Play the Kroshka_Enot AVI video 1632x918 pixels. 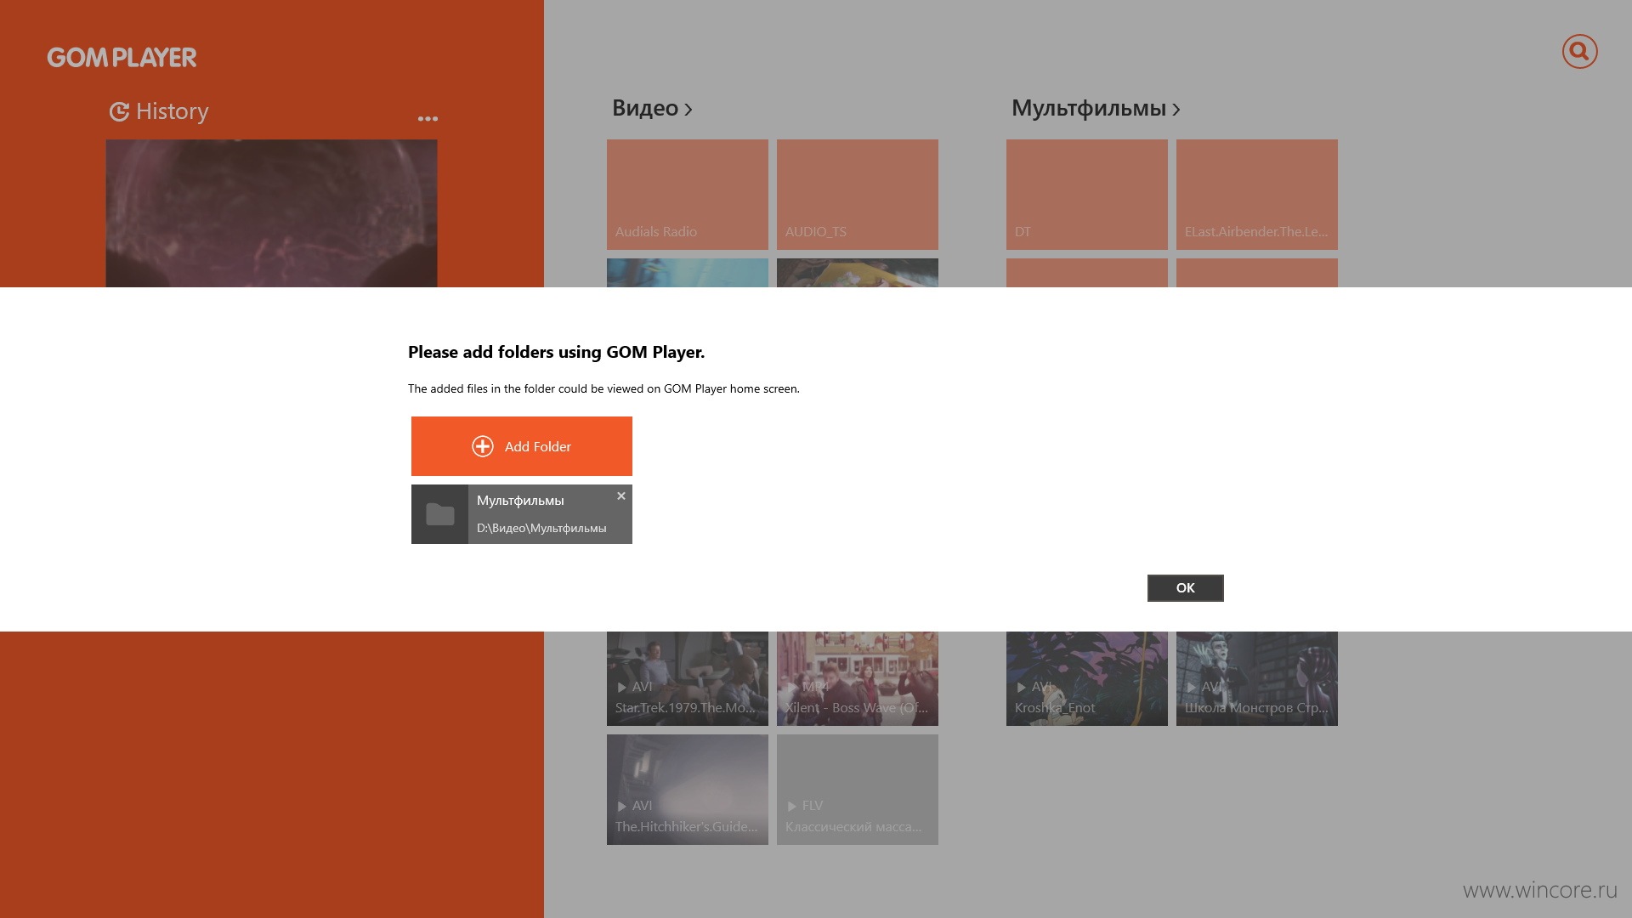point(1086,678)
